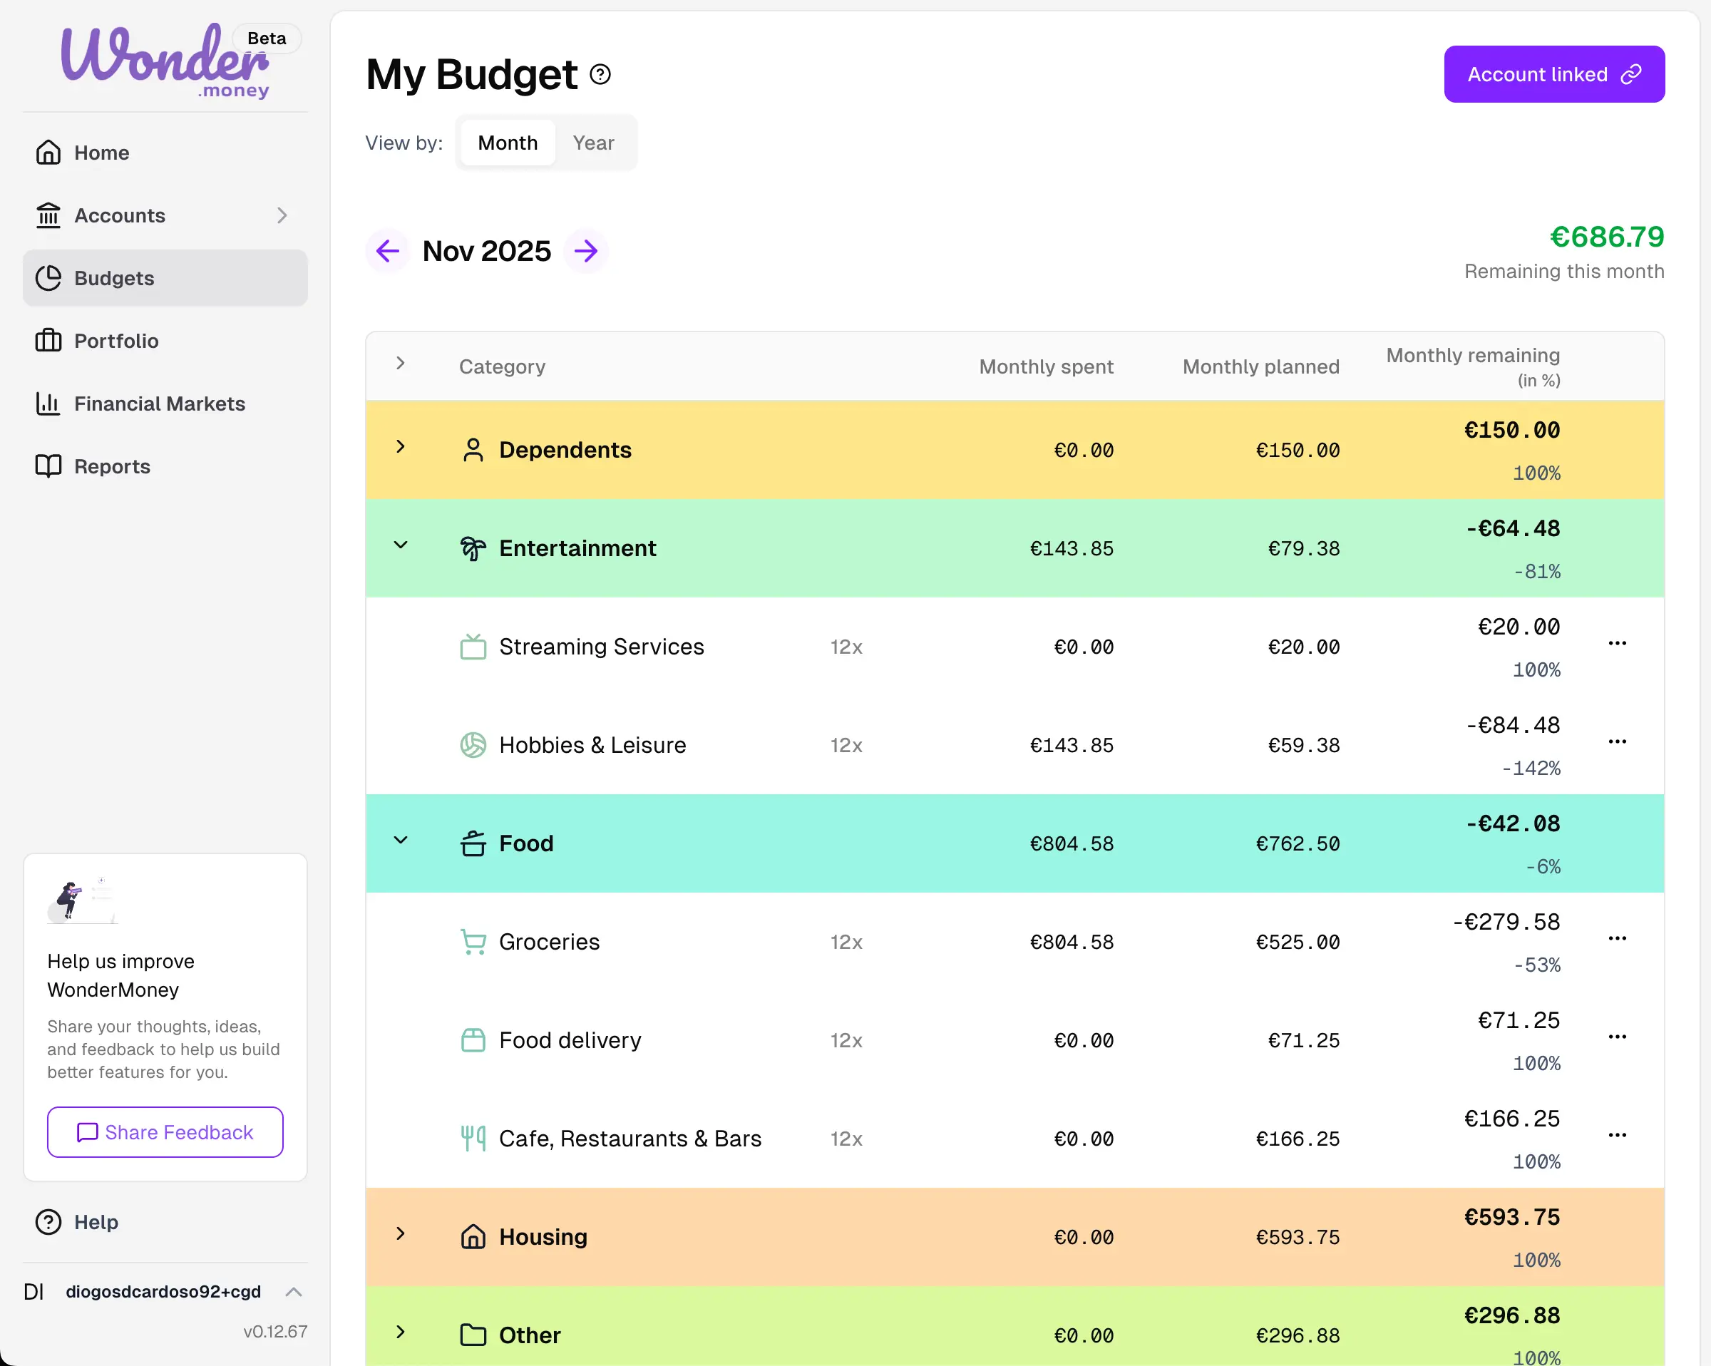This screenshot has width=1711, height=1366.
Task: Expand Accounts submenu in sidebar
Action: 282,215
